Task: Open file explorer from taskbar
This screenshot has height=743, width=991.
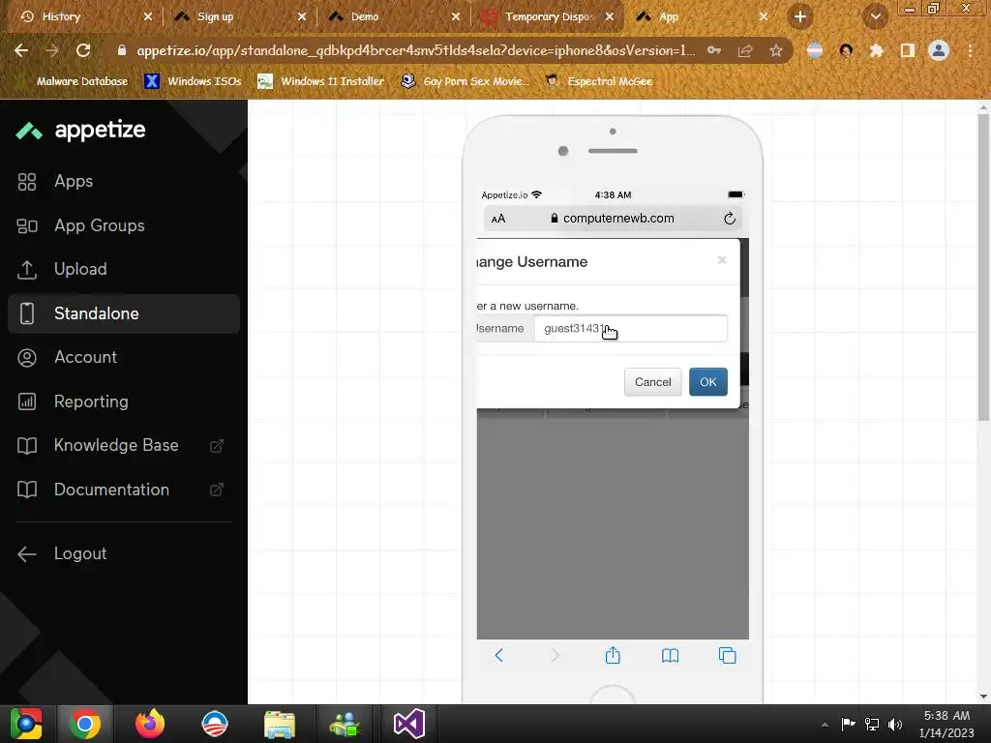Action: [x=280, y=724]
